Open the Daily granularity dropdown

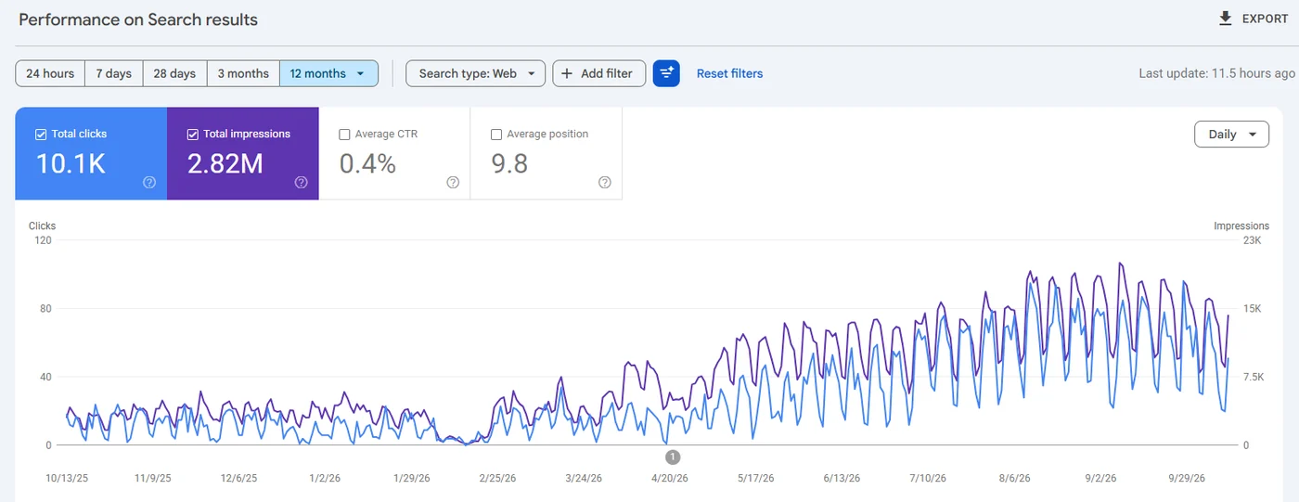pos(1231,135)
